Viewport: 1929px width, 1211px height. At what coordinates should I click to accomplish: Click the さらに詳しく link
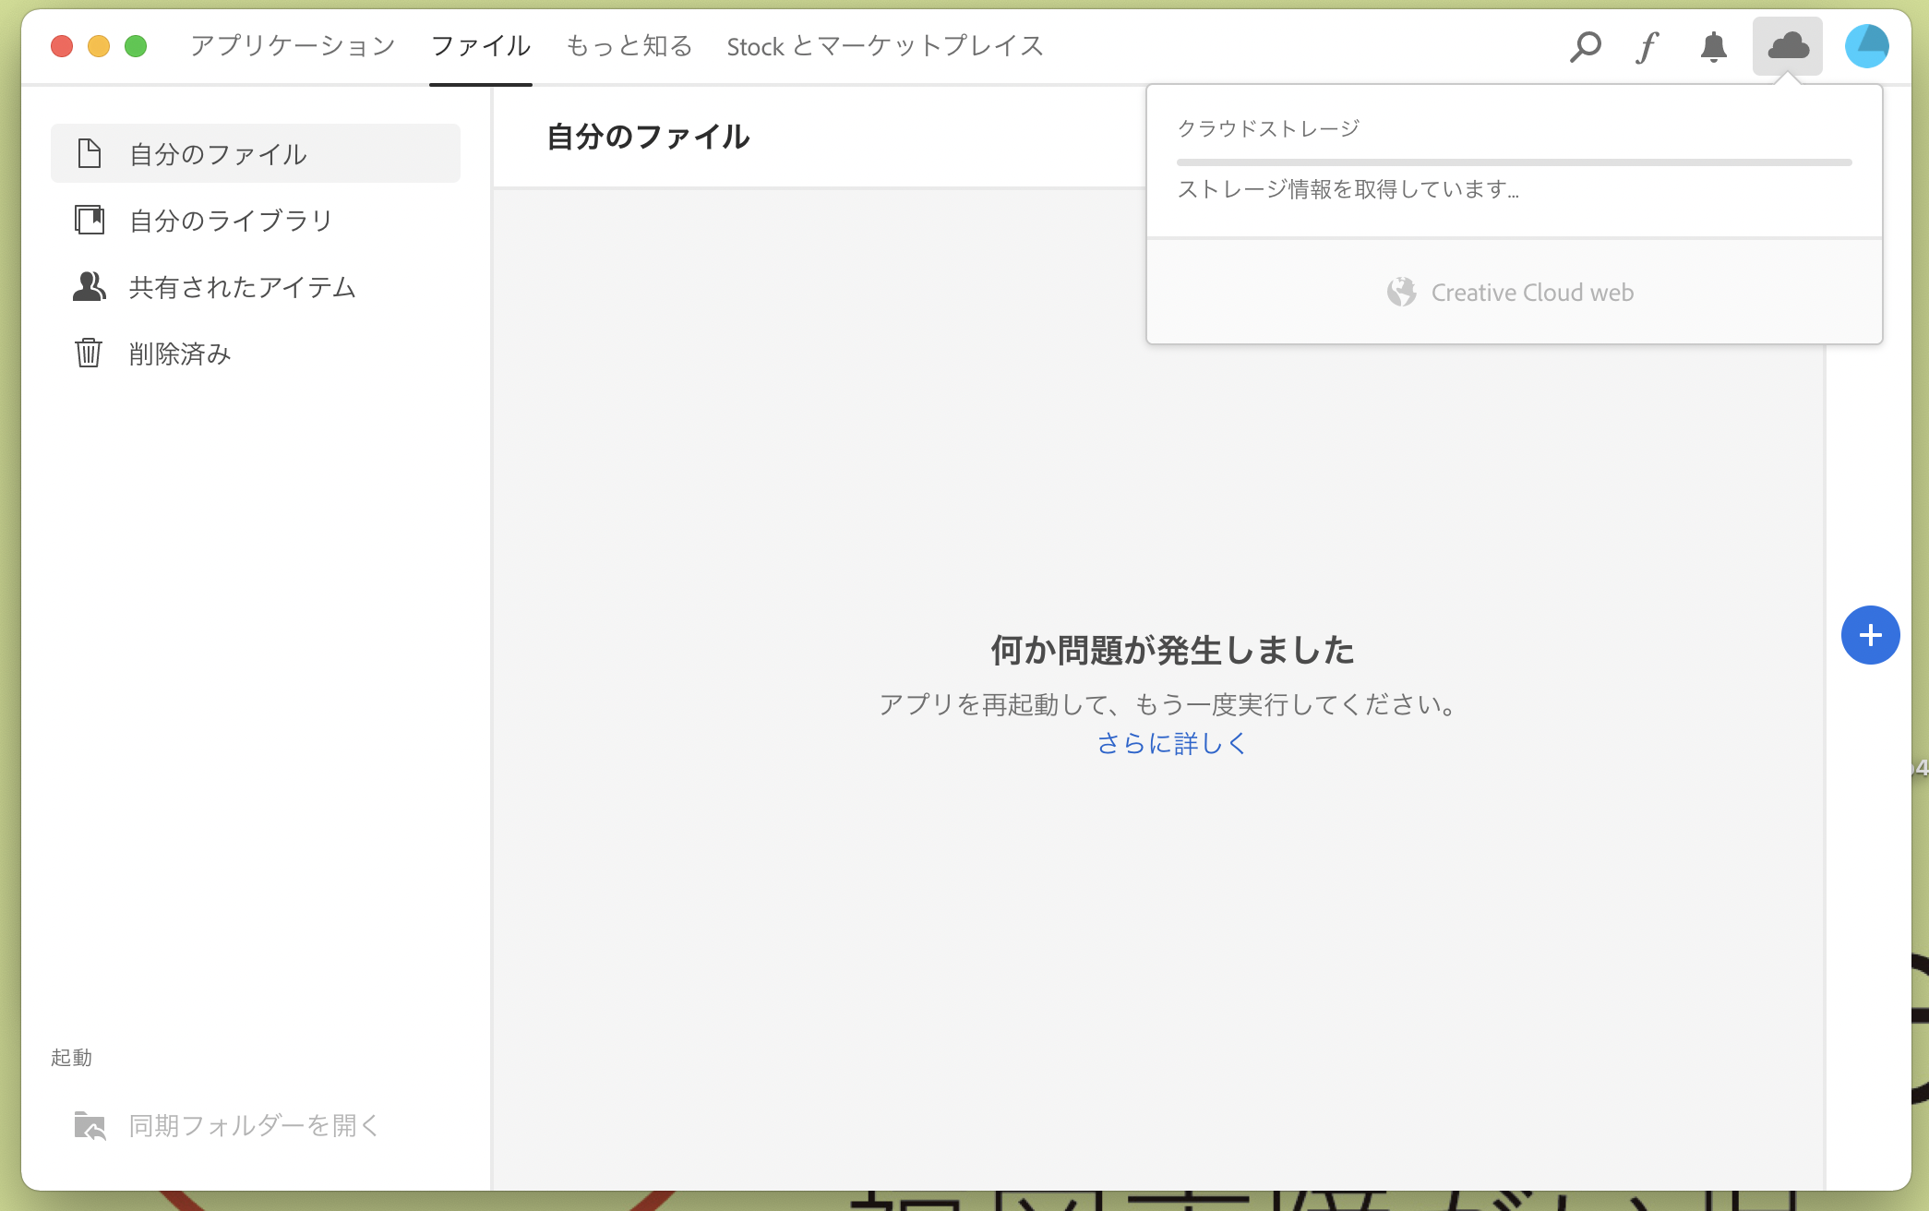(1171, 743)
